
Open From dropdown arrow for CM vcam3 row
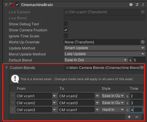click(54, 110)
